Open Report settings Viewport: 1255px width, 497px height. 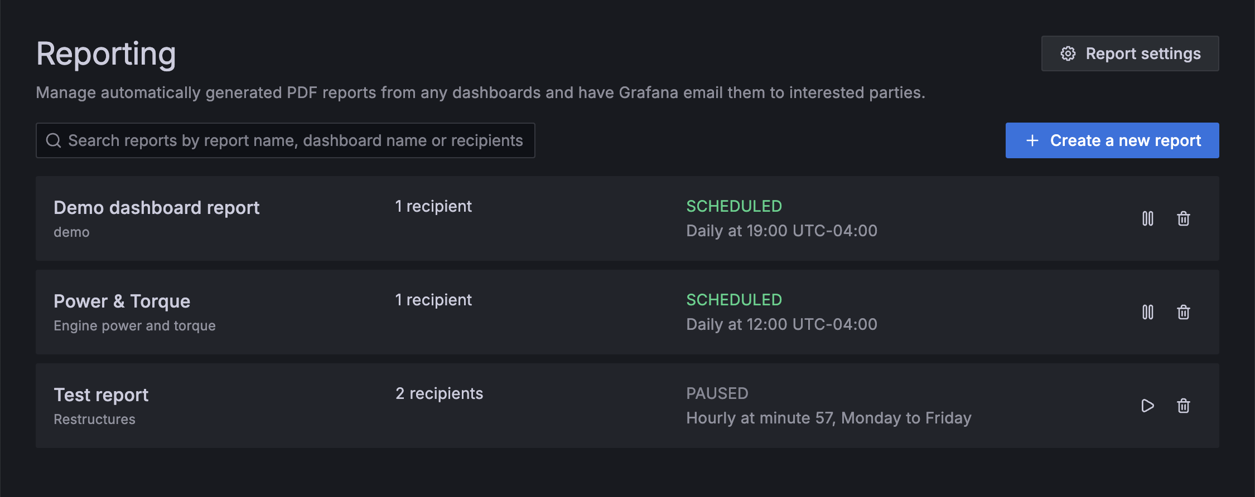click(x=1130, y=53)
